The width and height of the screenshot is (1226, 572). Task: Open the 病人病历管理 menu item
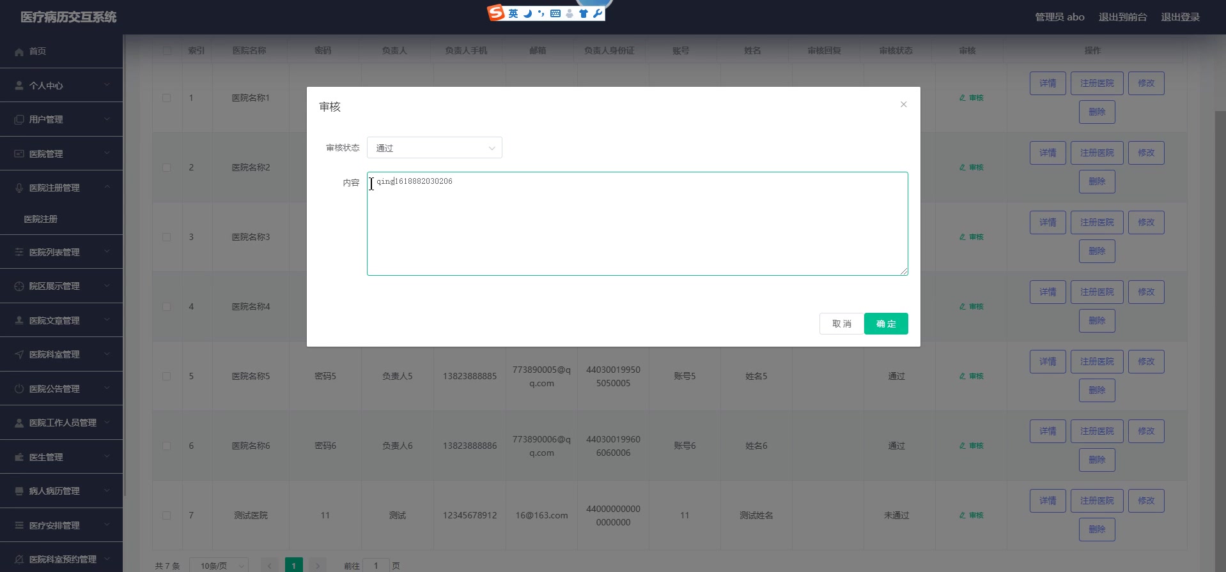(61, 491)
